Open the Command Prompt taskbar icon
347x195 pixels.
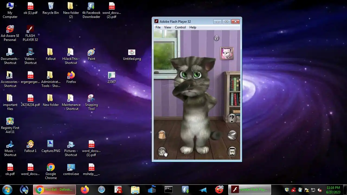[169, 190]
